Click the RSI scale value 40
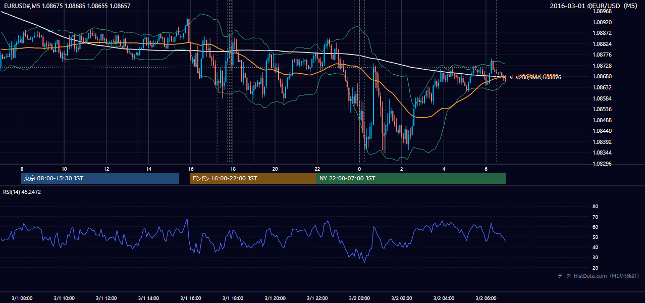645x303 pixels. [595, 247]
